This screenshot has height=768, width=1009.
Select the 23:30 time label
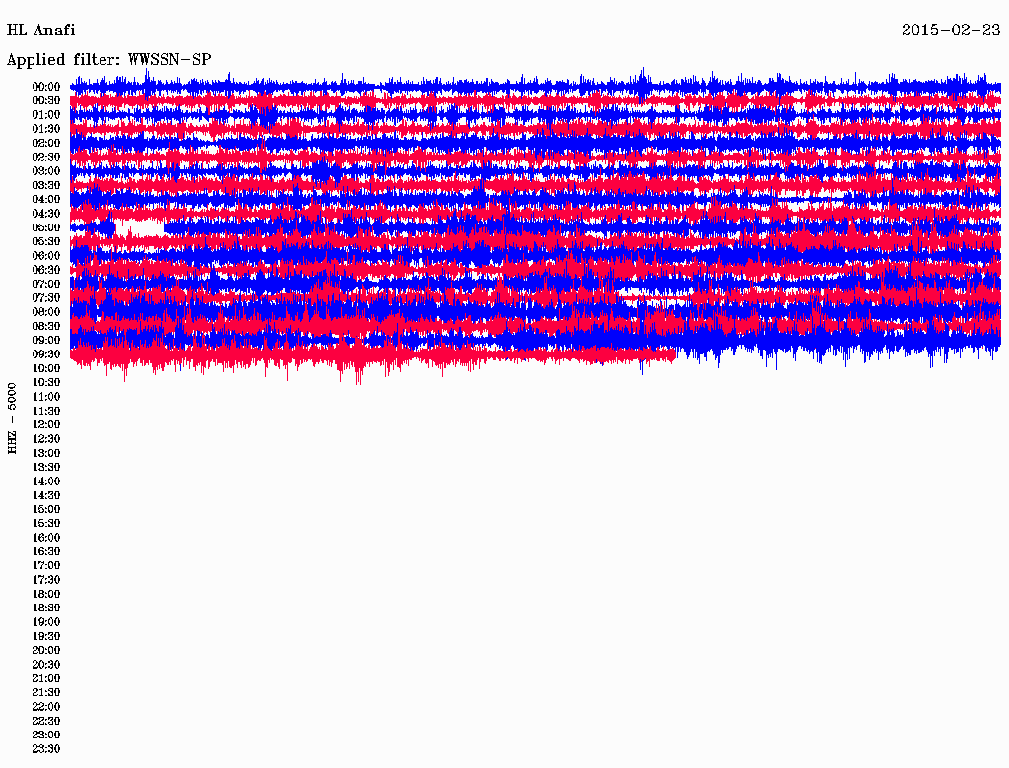46,748
